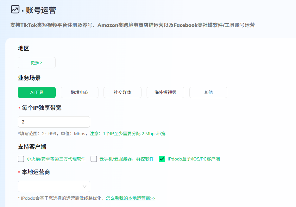Click the chevron arrow in the 本地运营商 selector

[x=85, y=186]
